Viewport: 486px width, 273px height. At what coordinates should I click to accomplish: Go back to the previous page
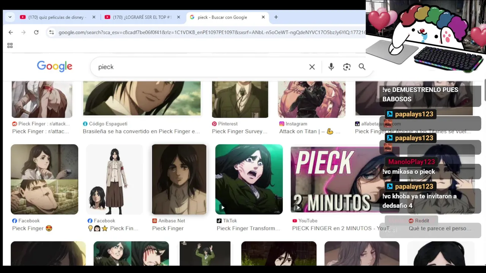point(11,32)
